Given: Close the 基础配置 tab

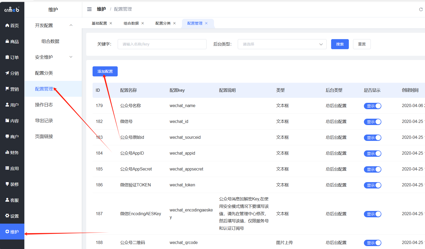Looking at the screenshot, I should [x=111, y=23].
